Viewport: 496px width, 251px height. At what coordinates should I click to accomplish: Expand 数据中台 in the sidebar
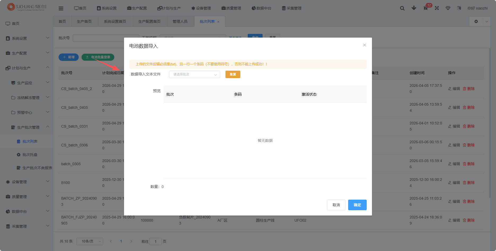pyautogui.click(x=26, y=212)
